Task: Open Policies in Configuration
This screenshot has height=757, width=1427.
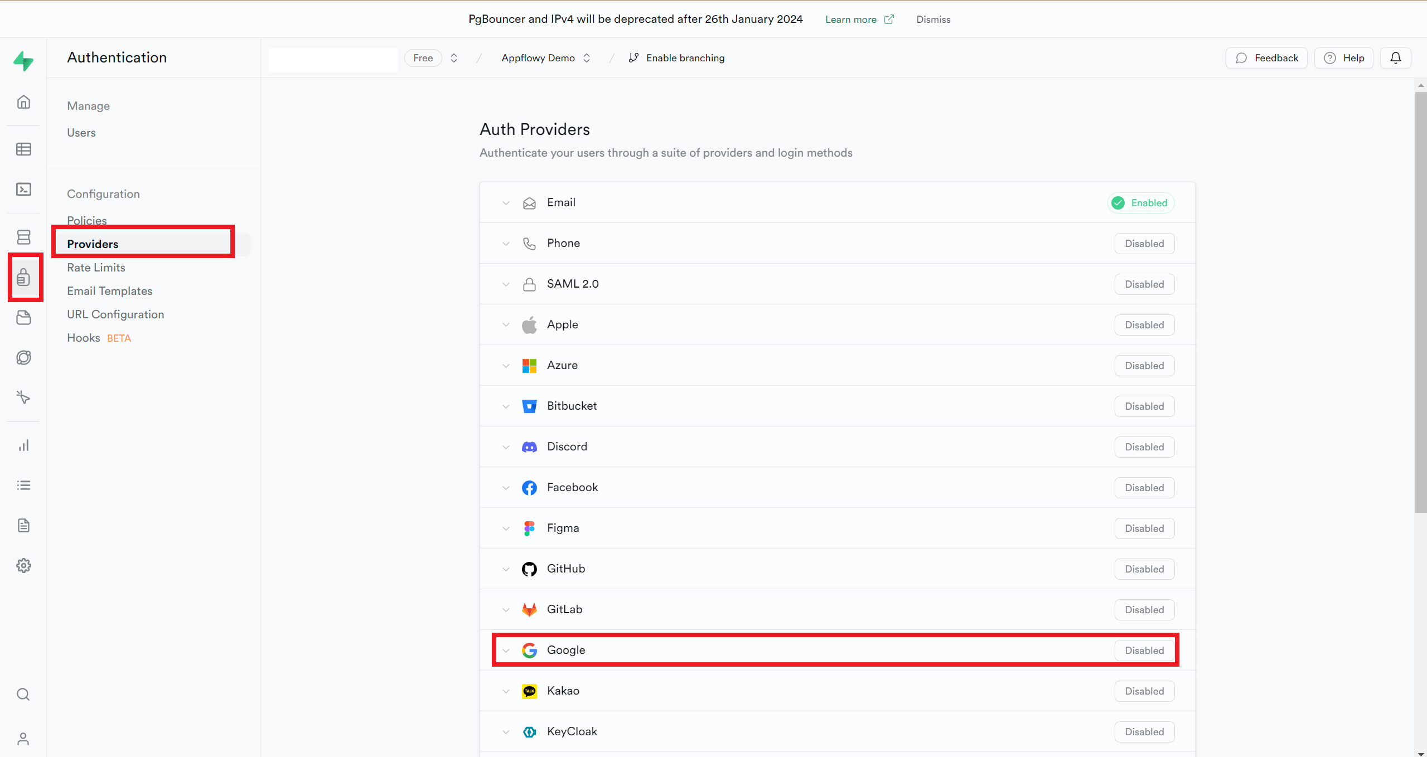Action: 87,220
